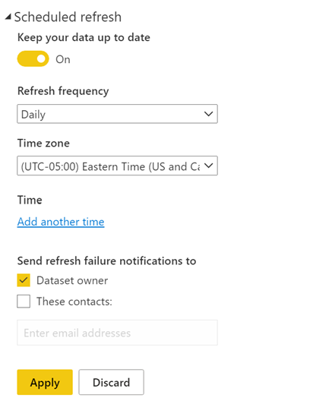The image size is (332, 404).
Task: Click the chevron arrow on the Daily dropdown
Action: coord(208,114)
